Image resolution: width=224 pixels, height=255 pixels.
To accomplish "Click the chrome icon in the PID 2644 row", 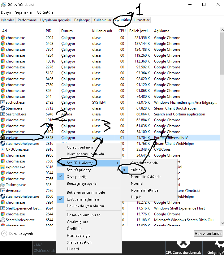I will (2, 214).
